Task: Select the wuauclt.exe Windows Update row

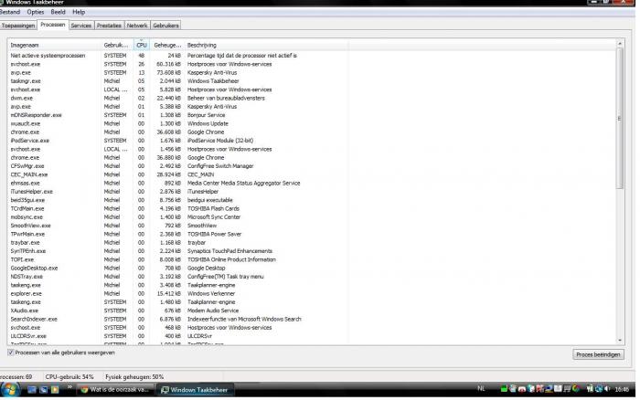Action: (x=177, y=123)
